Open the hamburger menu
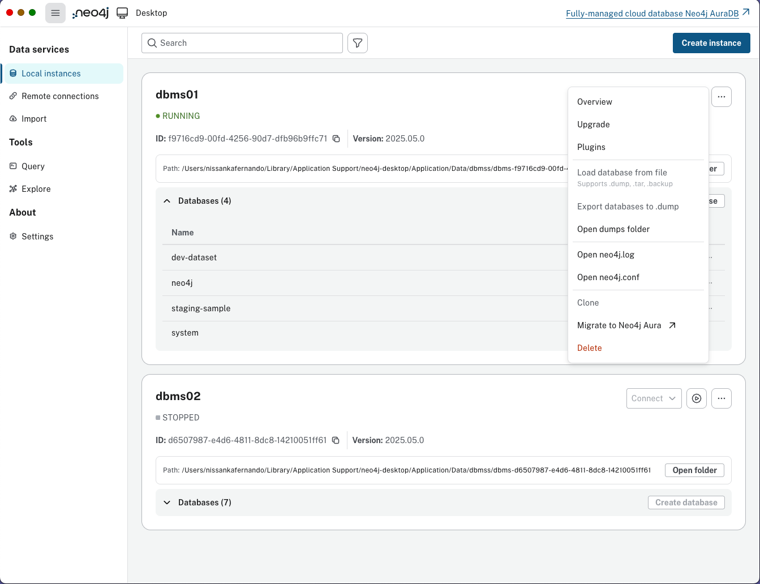 coord(55,12)
